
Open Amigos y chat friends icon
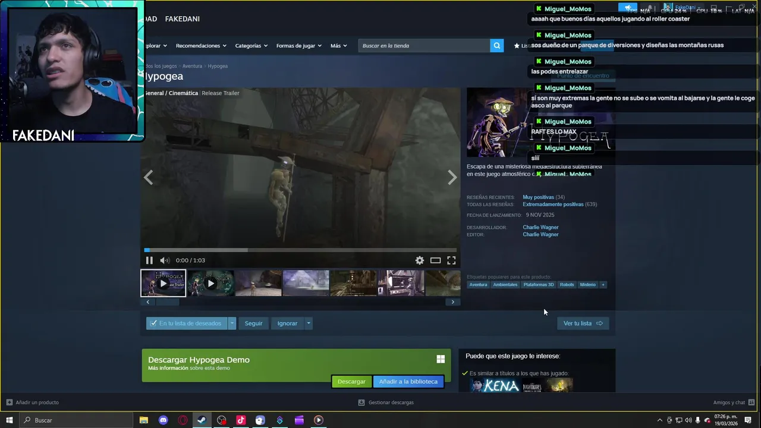tap(751, 402)
